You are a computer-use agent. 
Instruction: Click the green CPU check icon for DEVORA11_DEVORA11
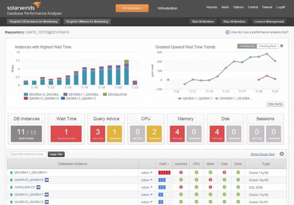pyautogui.click(x=196, y=173)
